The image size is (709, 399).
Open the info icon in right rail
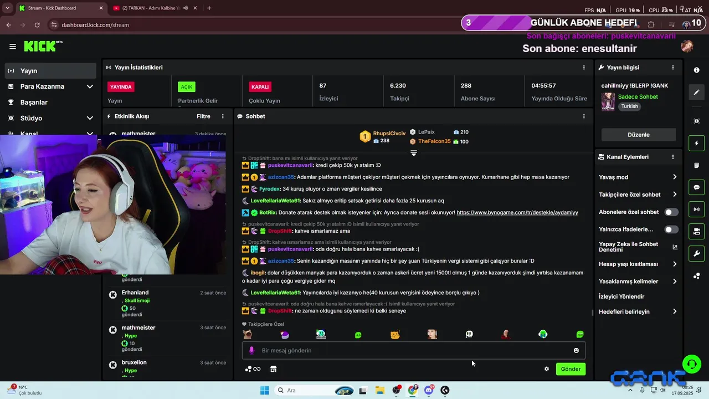tap(697, 70)
